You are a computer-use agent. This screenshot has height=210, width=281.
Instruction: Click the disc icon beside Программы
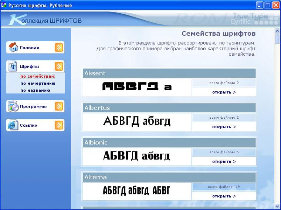(x=13, y=106)
